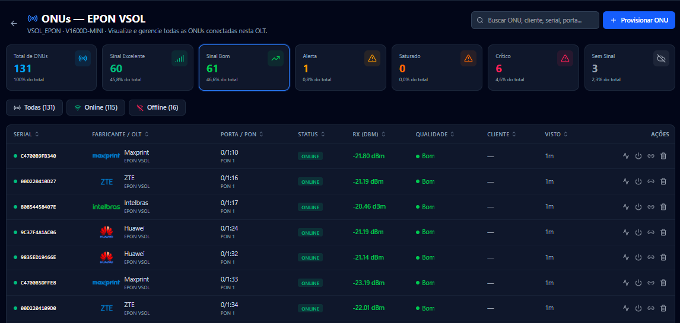Click Provisionar ONU button

tap(639, 20)
